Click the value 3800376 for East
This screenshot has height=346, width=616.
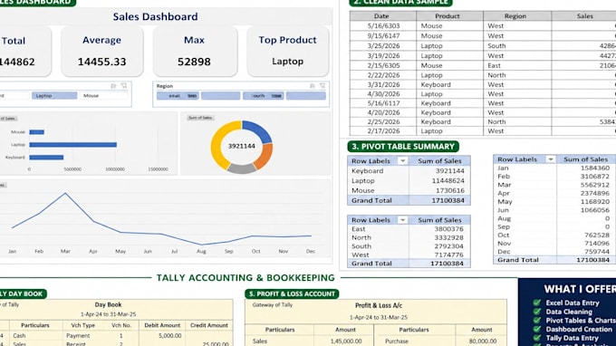[x=448, y=229]
